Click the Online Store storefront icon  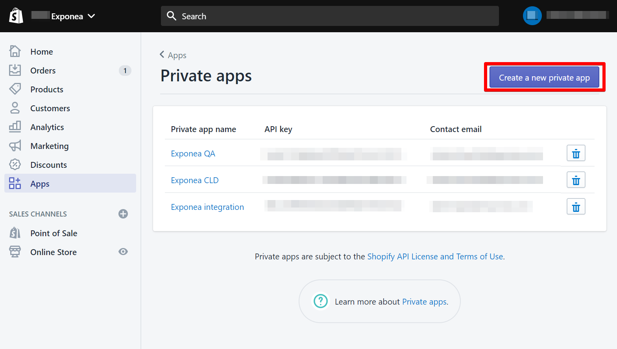coord(15,252)
